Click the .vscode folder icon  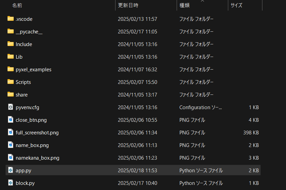[10, 19]
